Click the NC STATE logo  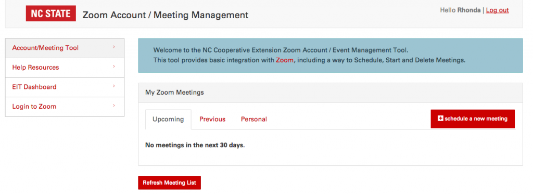pyautogui.click(x=50, y=14)
